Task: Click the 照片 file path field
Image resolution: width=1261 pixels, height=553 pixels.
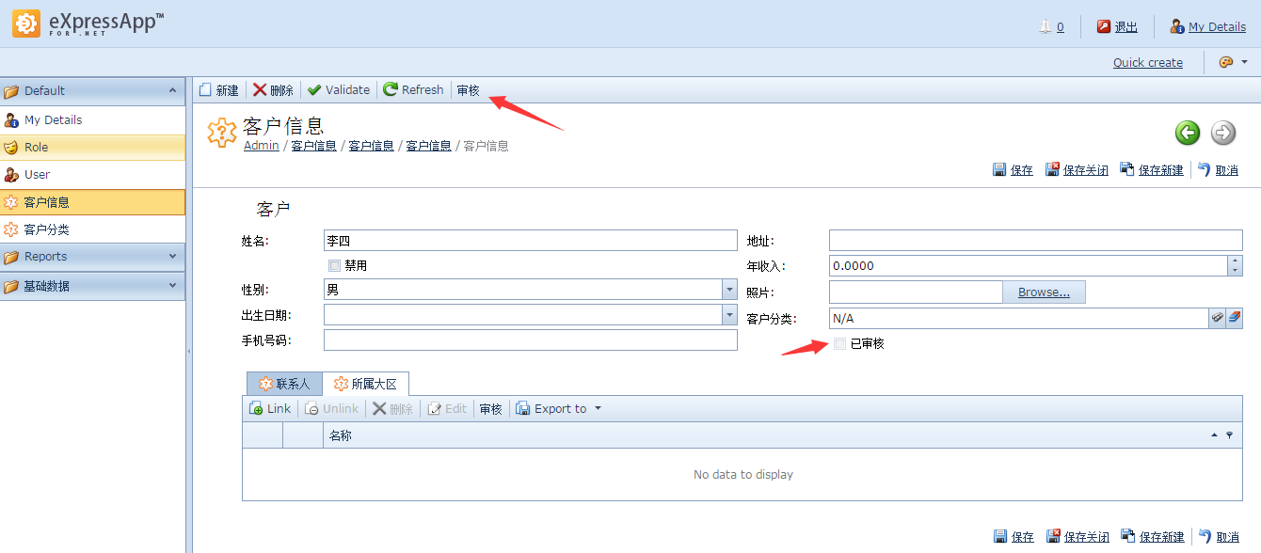Action: (x=916, y=292)
